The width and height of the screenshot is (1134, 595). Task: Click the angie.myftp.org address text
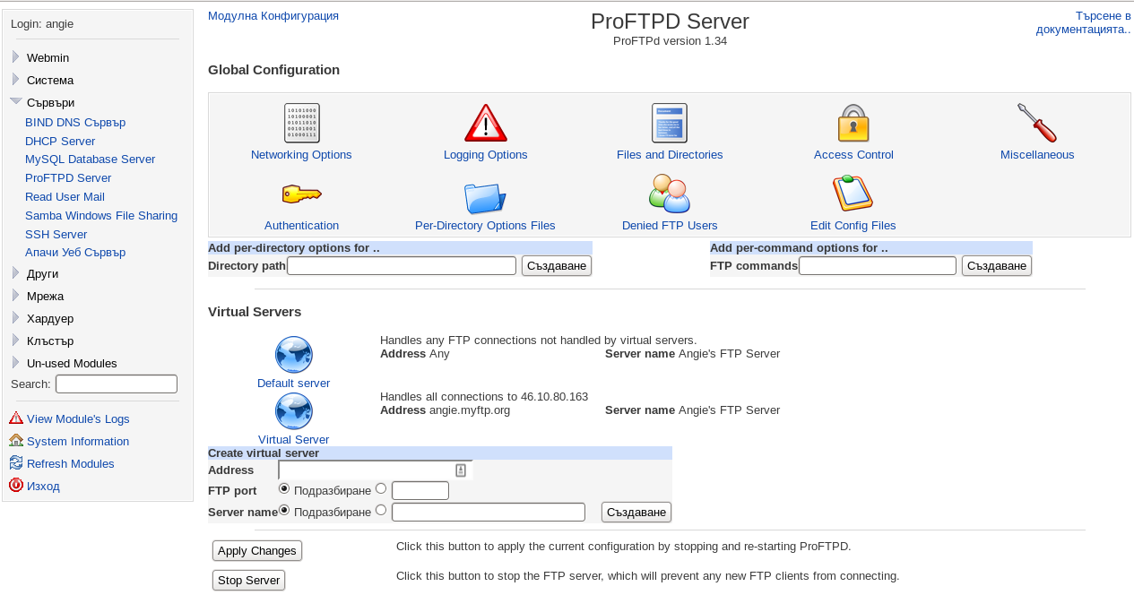tap(470, 410)
